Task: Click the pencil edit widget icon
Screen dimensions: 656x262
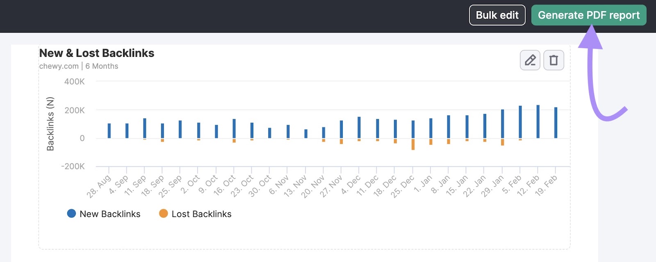Action: (530, 60)
